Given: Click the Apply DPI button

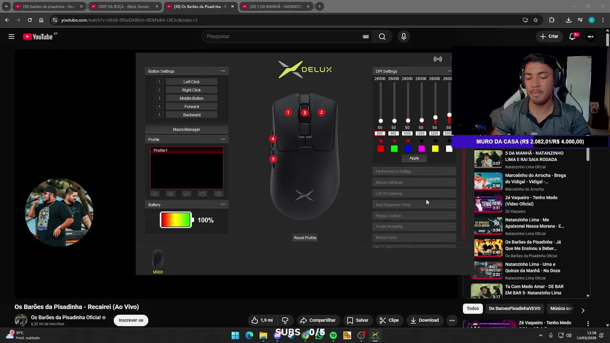Looking at the screenshot, I should [414, 158].
